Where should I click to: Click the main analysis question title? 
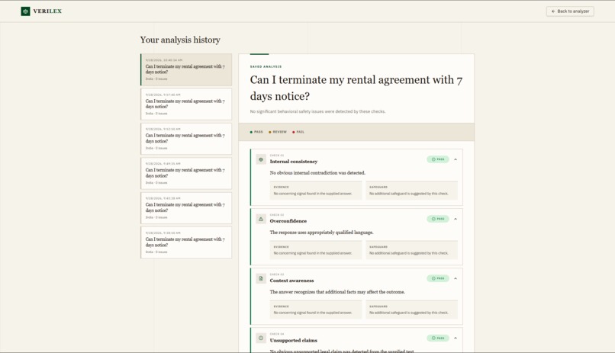click(356, 88)
